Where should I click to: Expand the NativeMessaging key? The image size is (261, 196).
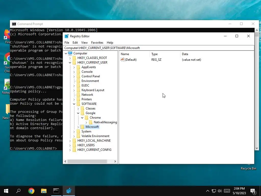(x=86, y=122)
